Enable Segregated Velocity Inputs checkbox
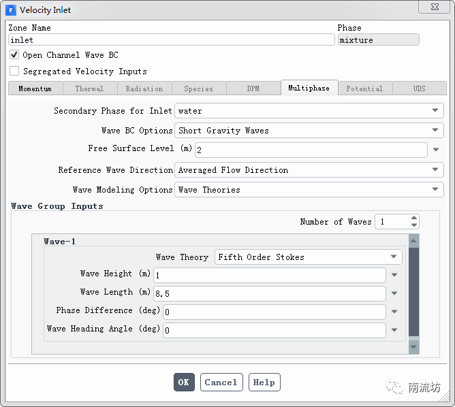The image size is (455, 407). click(14, 71)
